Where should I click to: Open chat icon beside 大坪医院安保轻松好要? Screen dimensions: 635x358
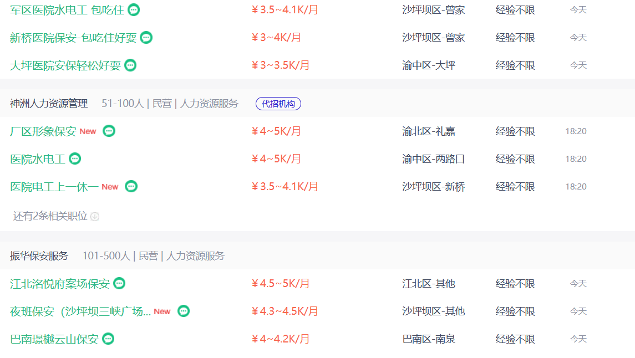click(x=130, y=65)
